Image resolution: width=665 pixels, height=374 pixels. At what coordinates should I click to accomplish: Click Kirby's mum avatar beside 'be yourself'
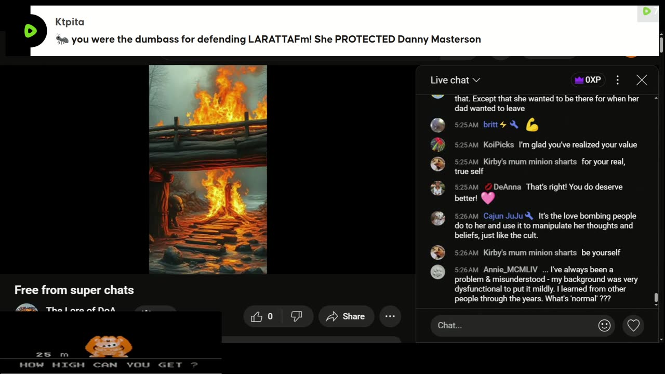[x=438, y=252]
